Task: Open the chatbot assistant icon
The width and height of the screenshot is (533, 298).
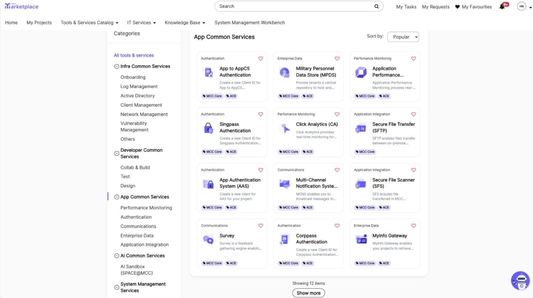Action: click(520, 281)
